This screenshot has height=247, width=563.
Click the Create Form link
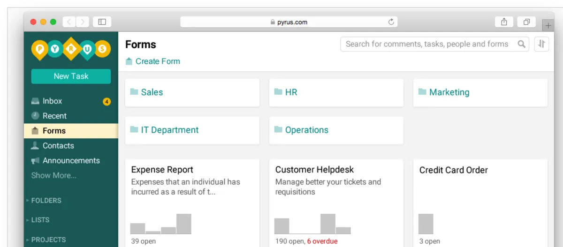pyautogui.click(x=157, y=61)
